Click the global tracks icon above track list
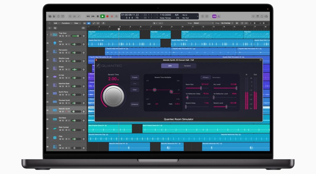Viewport: 316px width, 174px height. 83,28
